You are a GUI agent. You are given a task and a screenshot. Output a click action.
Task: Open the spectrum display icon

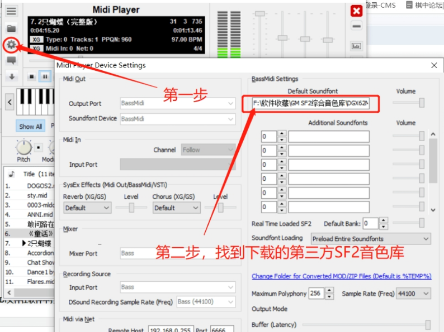coord(356,46)
